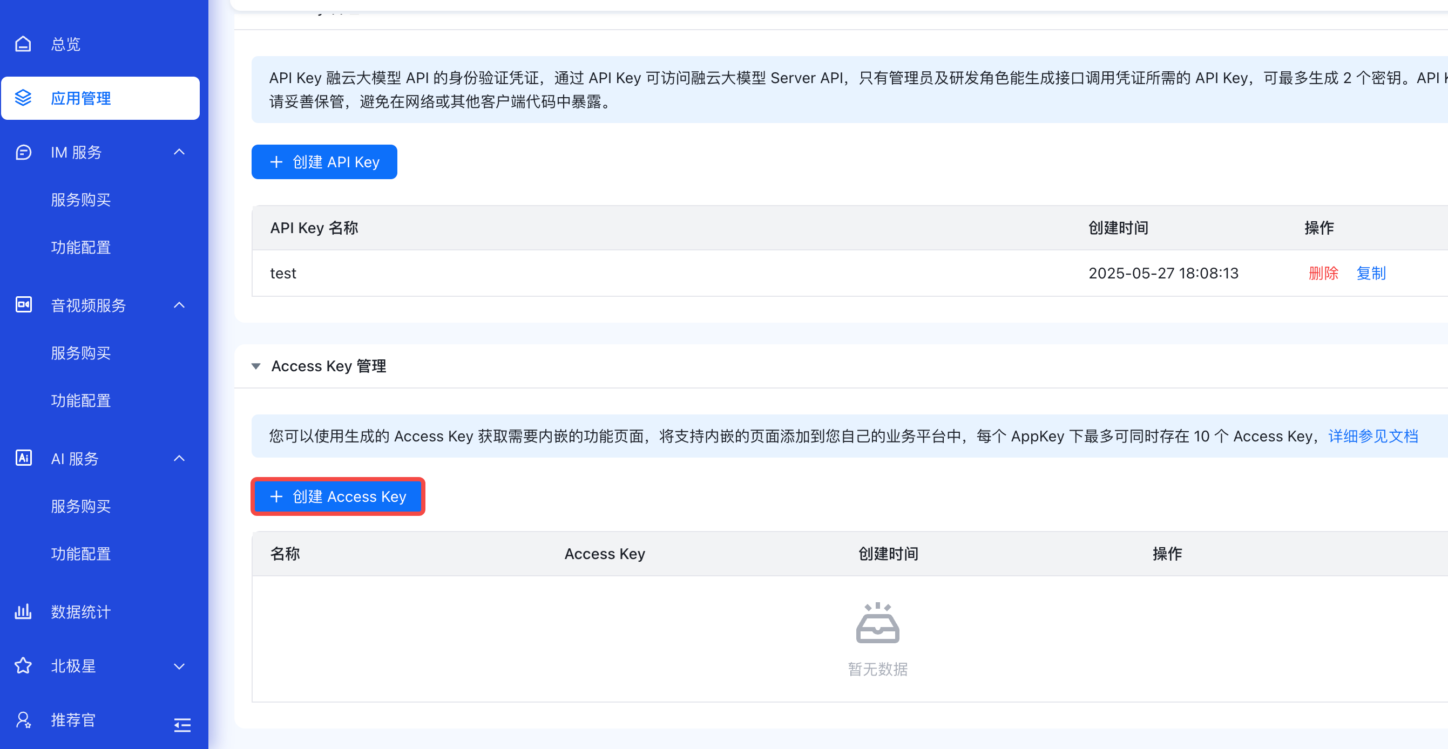Click the 创建 Access Key button
The image size is (1448, 749).
tap(338, 496)
